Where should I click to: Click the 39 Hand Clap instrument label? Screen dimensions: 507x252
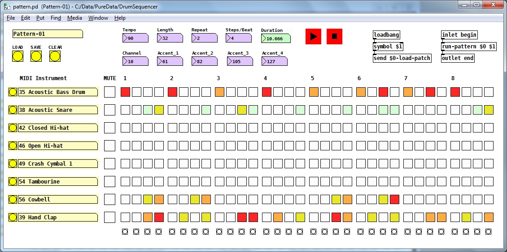58,218
